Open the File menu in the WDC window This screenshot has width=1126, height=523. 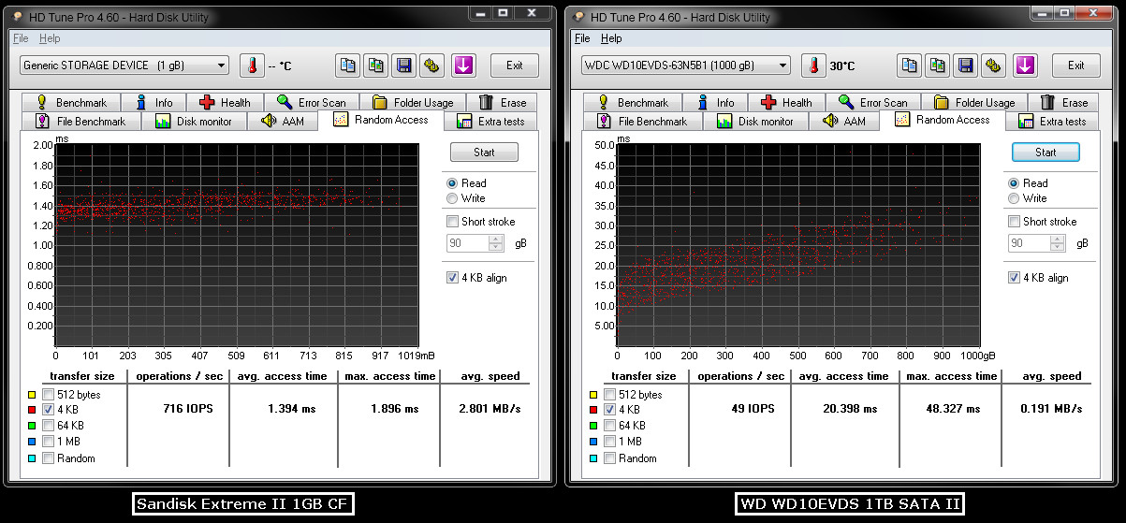pyautogui.click(x=582, y=38)
